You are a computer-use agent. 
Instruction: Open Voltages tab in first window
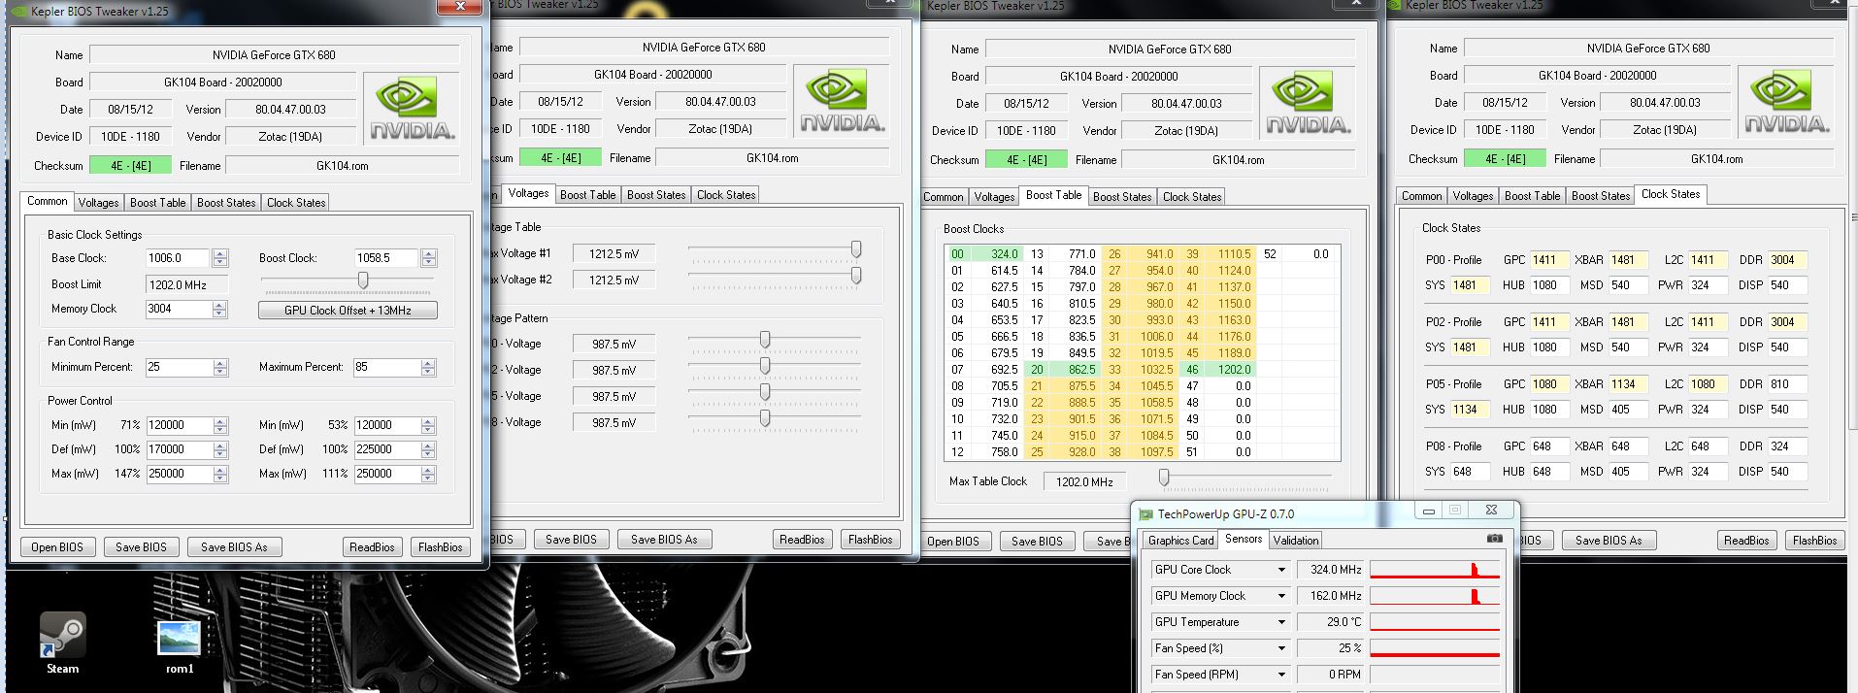coord(98,203)
